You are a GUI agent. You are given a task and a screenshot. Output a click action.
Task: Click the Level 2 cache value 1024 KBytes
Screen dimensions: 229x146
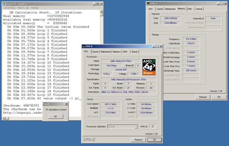(146, 113)
